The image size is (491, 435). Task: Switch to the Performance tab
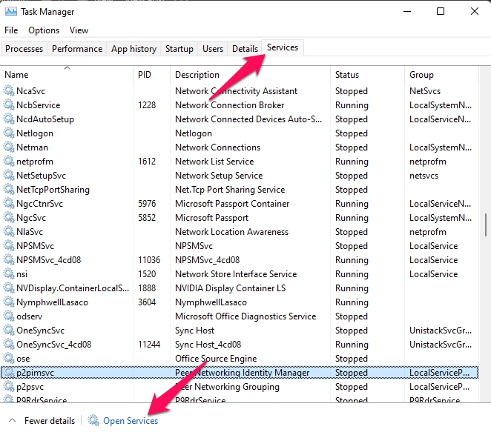coord(77,49)
